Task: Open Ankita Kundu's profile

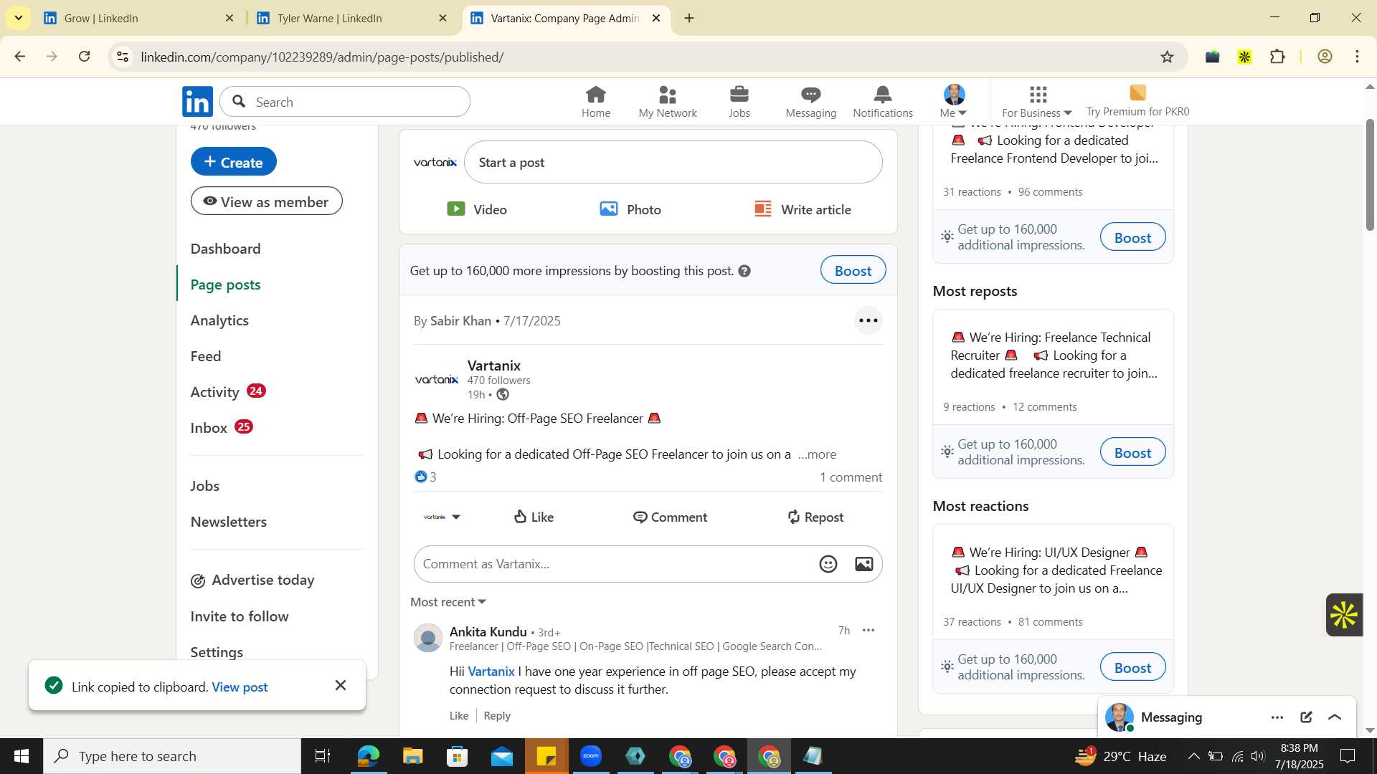Action: [x=488, y=631]
